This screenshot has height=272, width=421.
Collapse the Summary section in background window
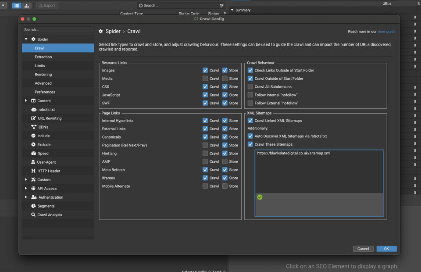[x=232, y=10]
